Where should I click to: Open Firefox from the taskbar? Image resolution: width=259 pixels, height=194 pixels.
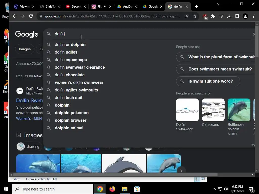(112, 189)
